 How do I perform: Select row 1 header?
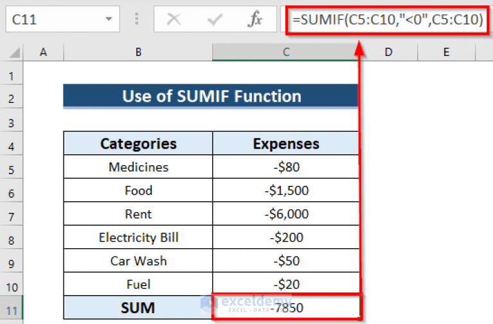pos(12,73)
